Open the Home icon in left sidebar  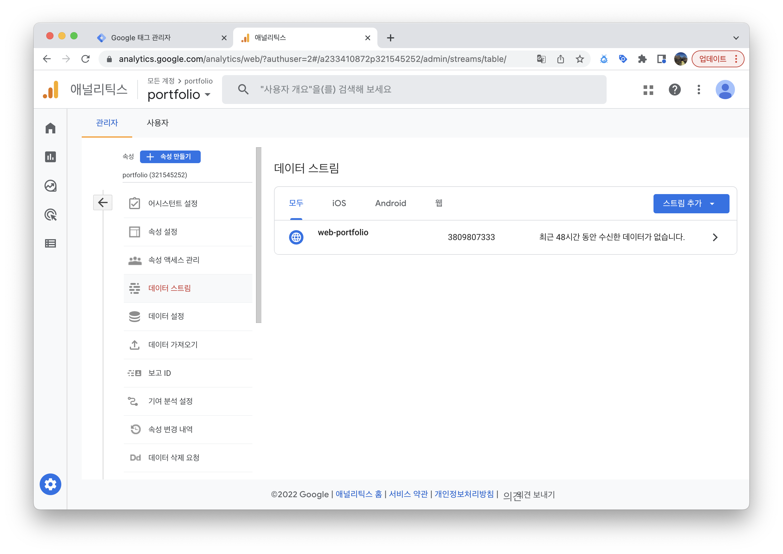tap(50, 128)
